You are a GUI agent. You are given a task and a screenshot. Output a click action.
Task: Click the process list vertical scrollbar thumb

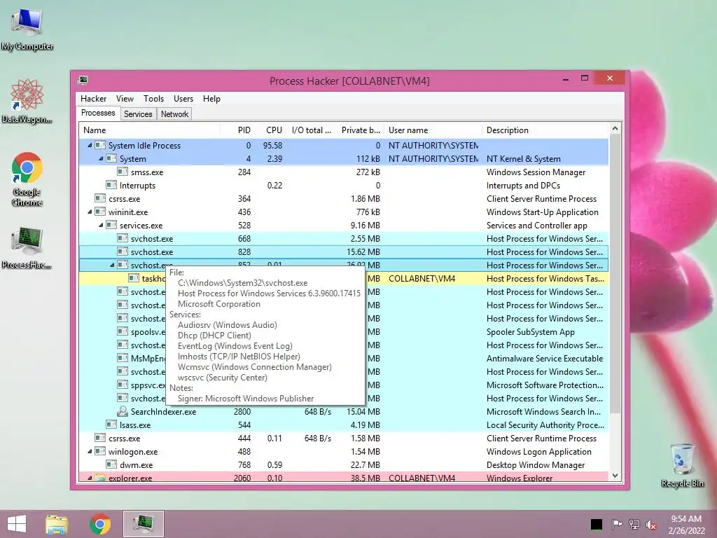click(615, 274)
